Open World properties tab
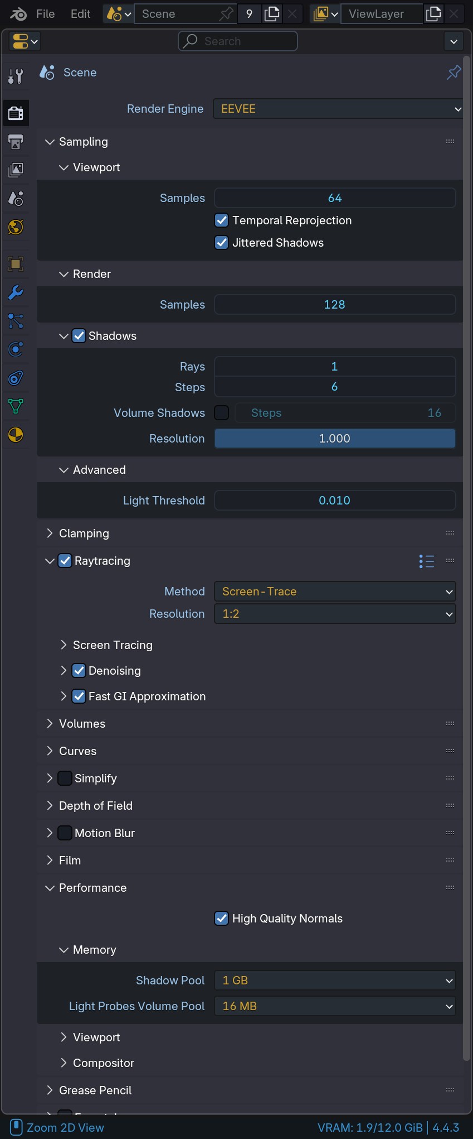Viewport: 473px width, 1139px height. pos(16,227)
